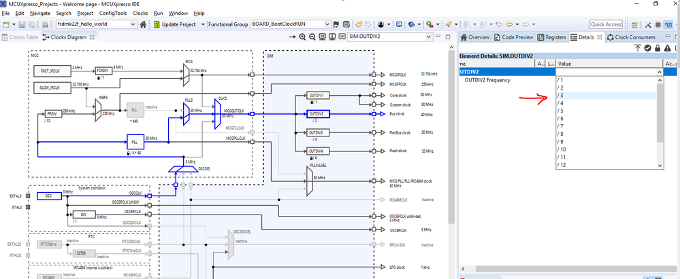This screenshot has width=680, height=279.
Task: Click the lock icon in the Details toolbar
Action: [658, 48]
